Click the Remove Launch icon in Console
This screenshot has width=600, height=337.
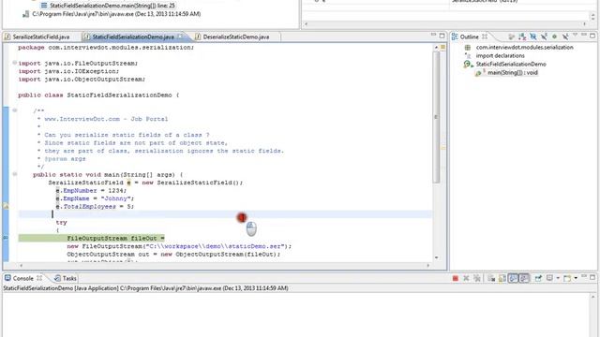(x=466, y=279)
